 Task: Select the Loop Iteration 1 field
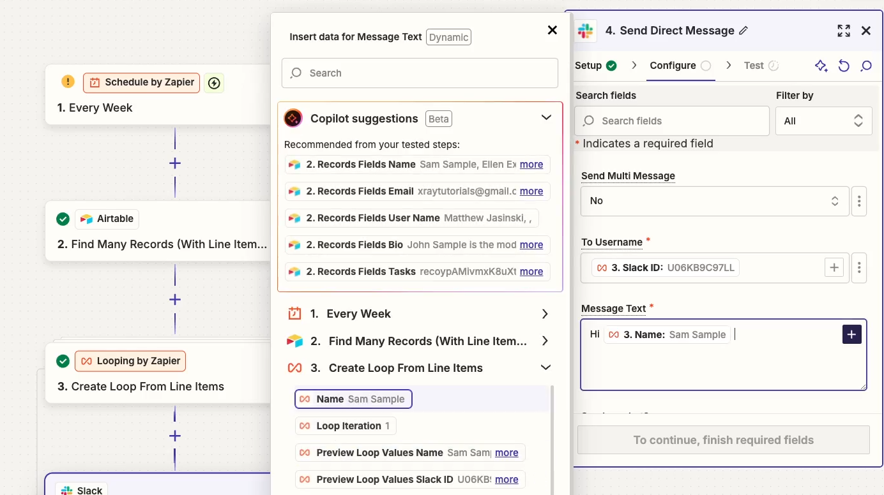(x=346, y=426)
